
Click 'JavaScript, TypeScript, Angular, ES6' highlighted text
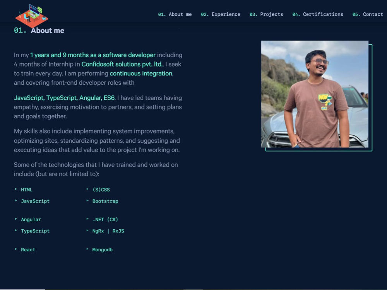pyautogui.click(x=64, y=98)
